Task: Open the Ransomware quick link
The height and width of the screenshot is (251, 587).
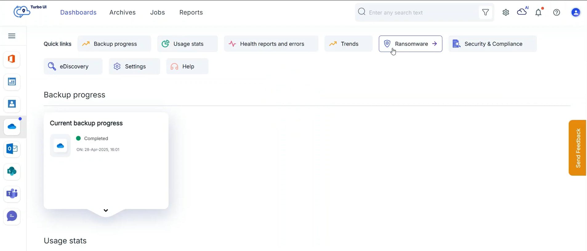Action: coord(410,44)
